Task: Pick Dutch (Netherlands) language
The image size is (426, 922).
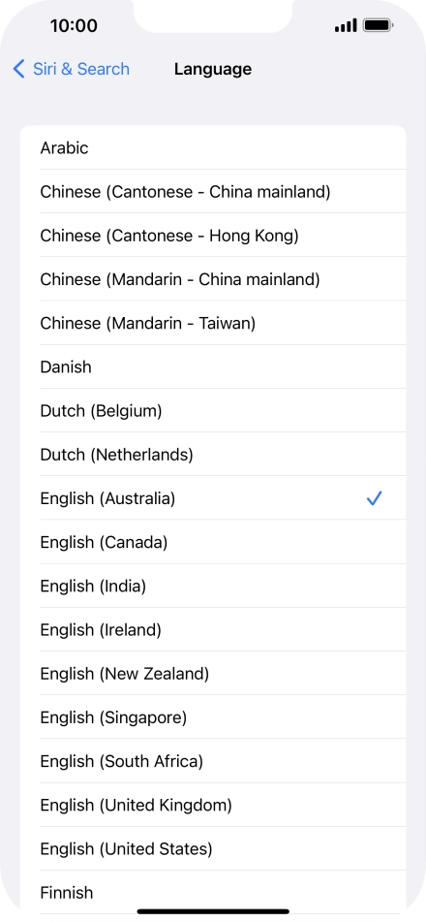Action: point(213,455)
